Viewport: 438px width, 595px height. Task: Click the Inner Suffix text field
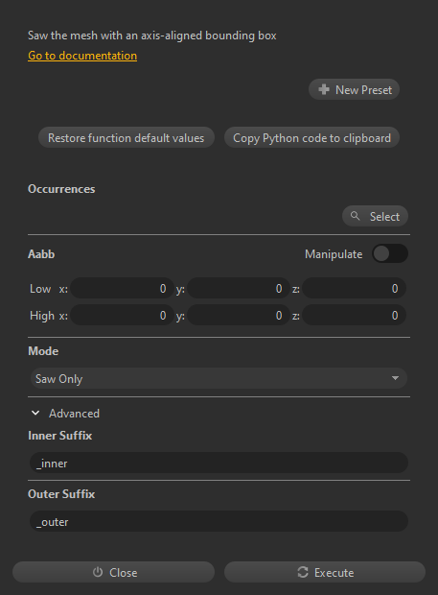pos(219,463)
